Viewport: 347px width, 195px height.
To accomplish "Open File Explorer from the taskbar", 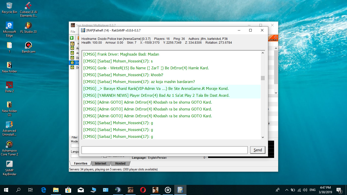I will point(56,190).
